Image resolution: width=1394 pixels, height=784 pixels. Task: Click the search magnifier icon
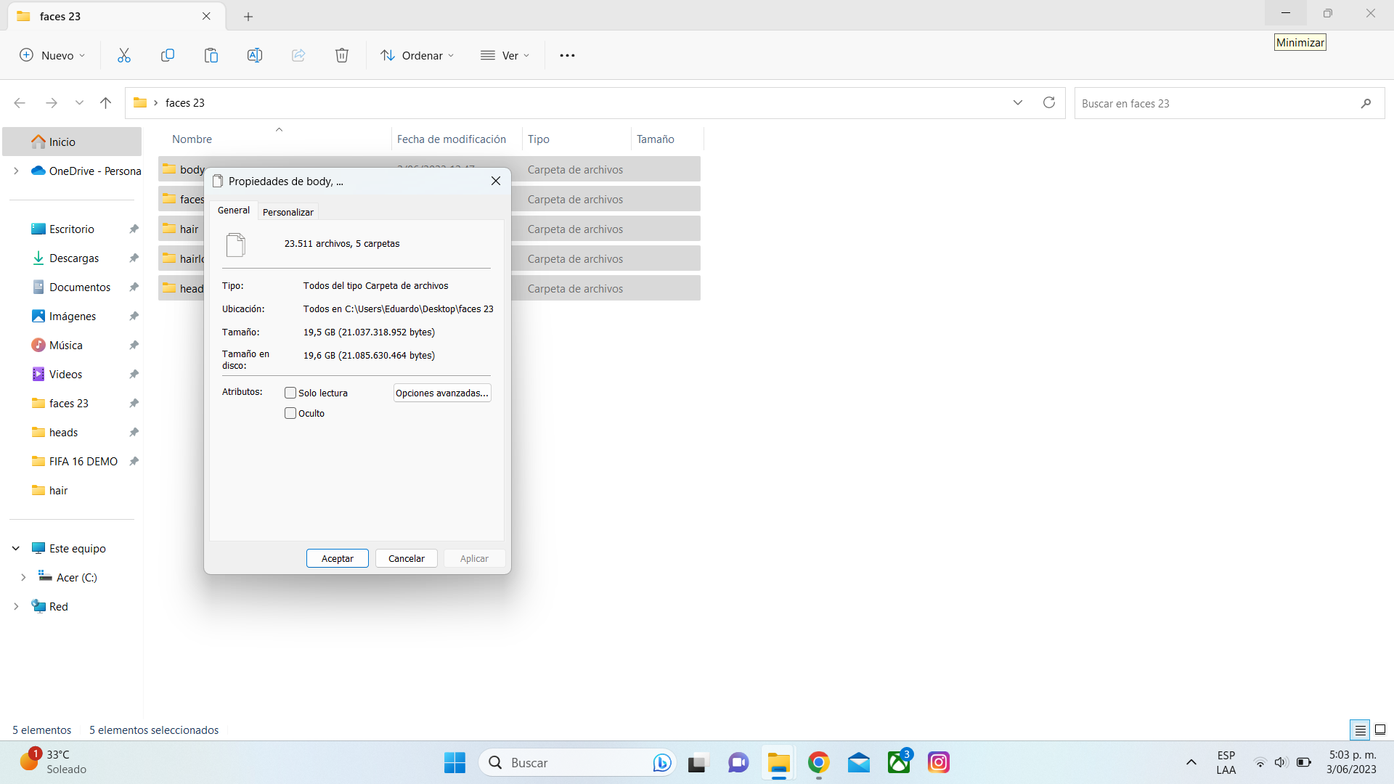(x=1366, y=103)
